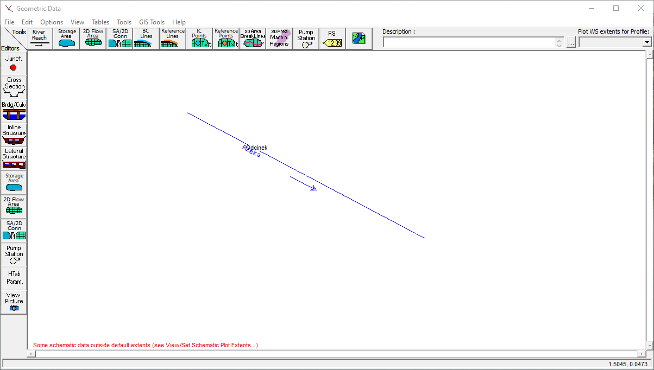The height and width of the screenshot is (370, 654).
Task: Click the RS river station tool
Action: tap(332, 39)
